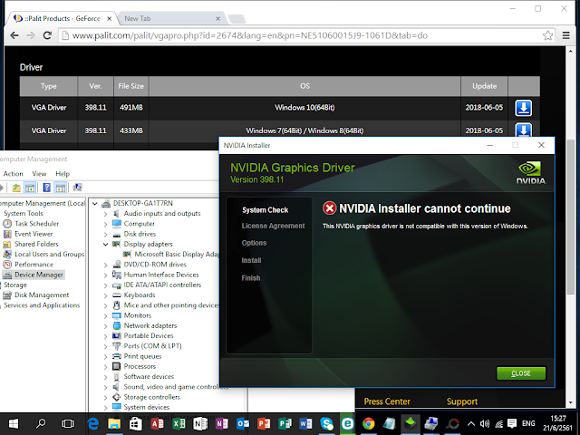Click the blue Help toolbar icon
The height and width of the screenshot is (435, 580).
(x=46, y=188)
